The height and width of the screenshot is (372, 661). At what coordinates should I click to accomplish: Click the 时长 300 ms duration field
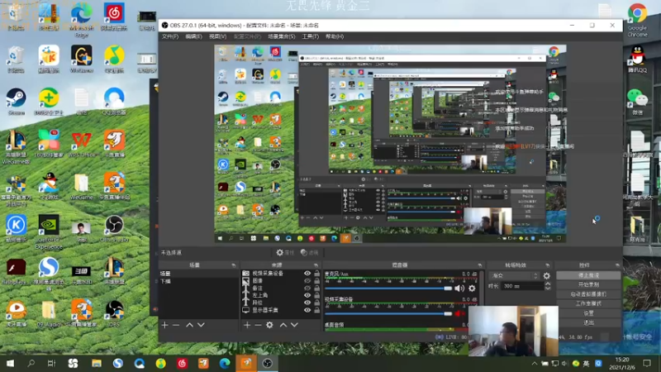(522, 286)
